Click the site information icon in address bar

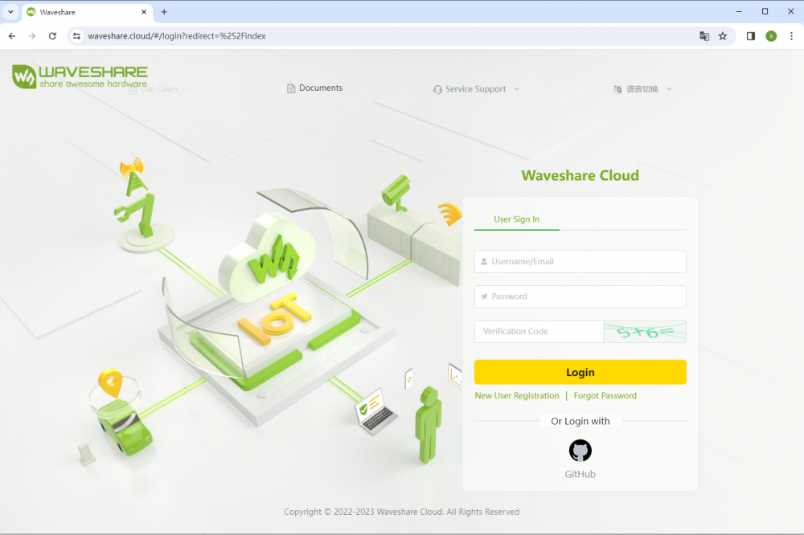pos(77,36)
